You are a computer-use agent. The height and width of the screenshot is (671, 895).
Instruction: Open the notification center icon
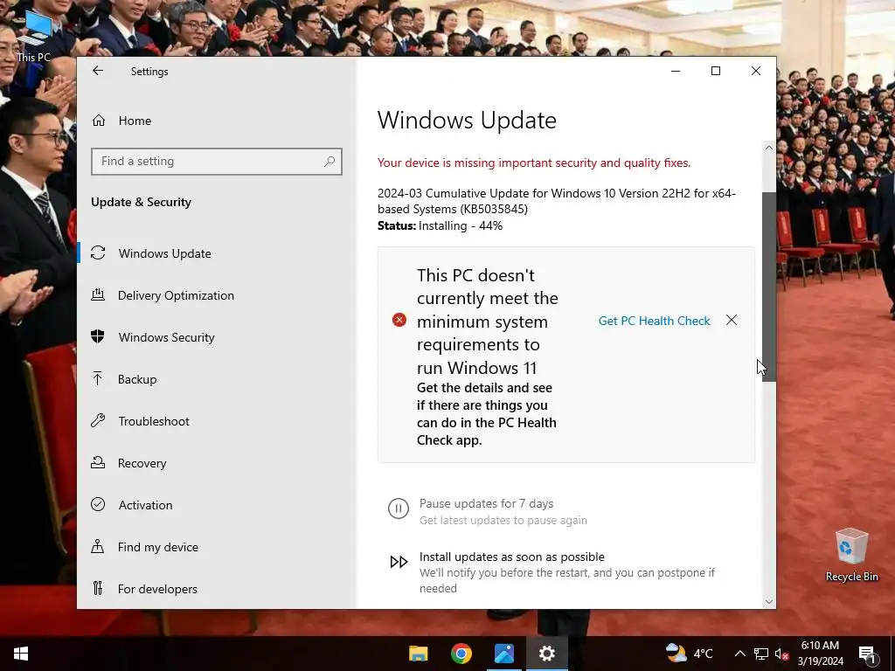coord(867,654)
